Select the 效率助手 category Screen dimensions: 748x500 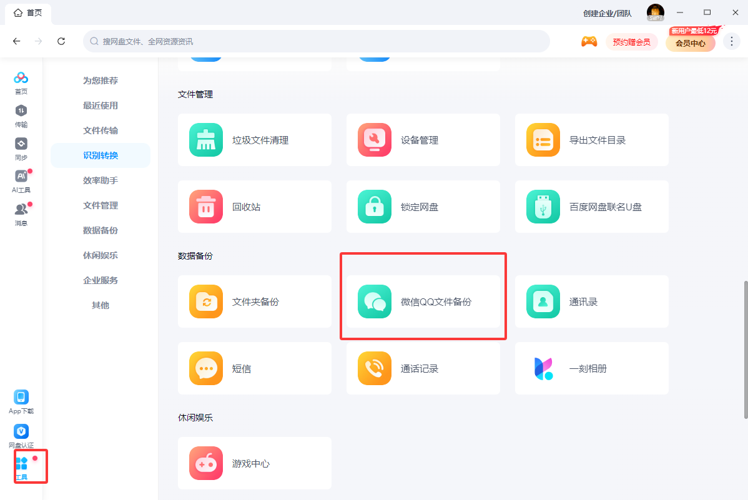[100, 180]
